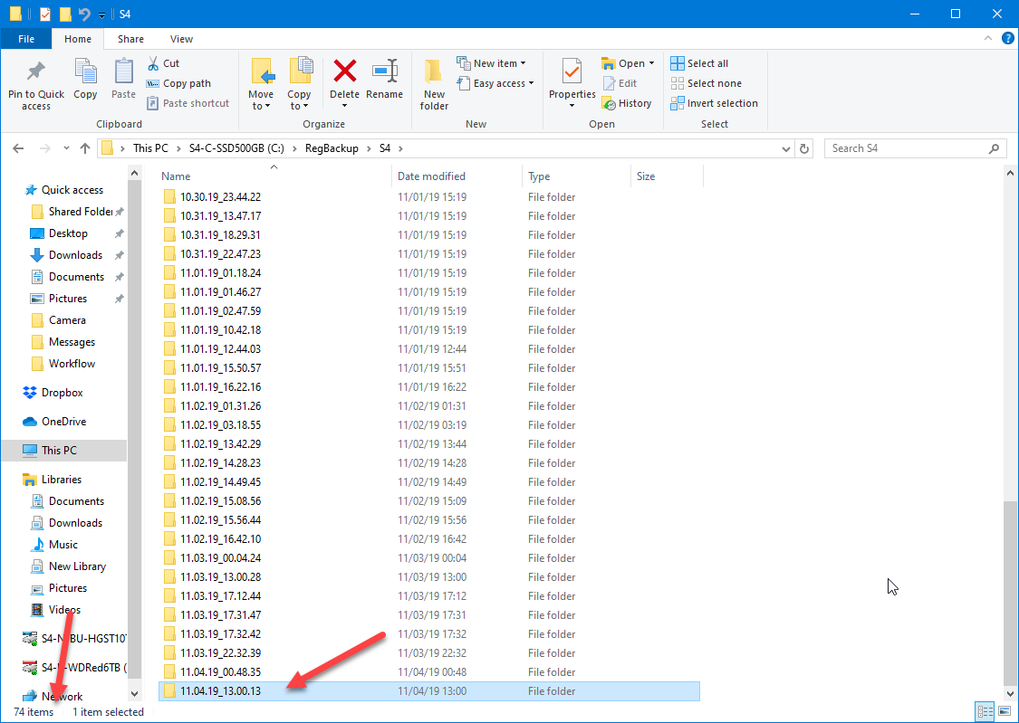Switch to details view in status bar
Screen dimensions: 1019x723
(984, 711)
